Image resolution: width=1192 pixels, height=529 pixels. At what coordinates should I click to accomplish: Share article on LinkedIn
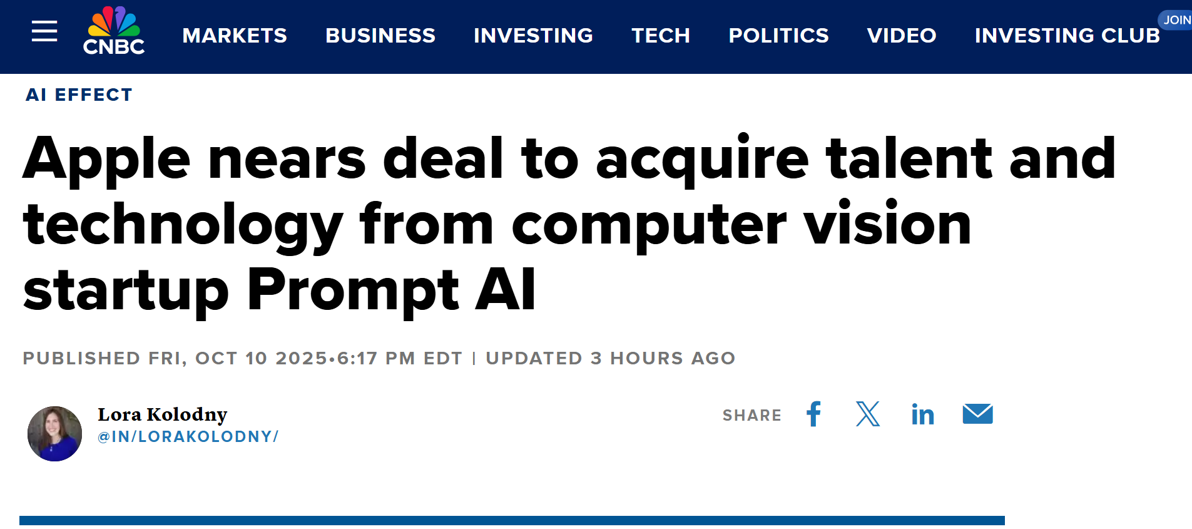click(922, 414)
